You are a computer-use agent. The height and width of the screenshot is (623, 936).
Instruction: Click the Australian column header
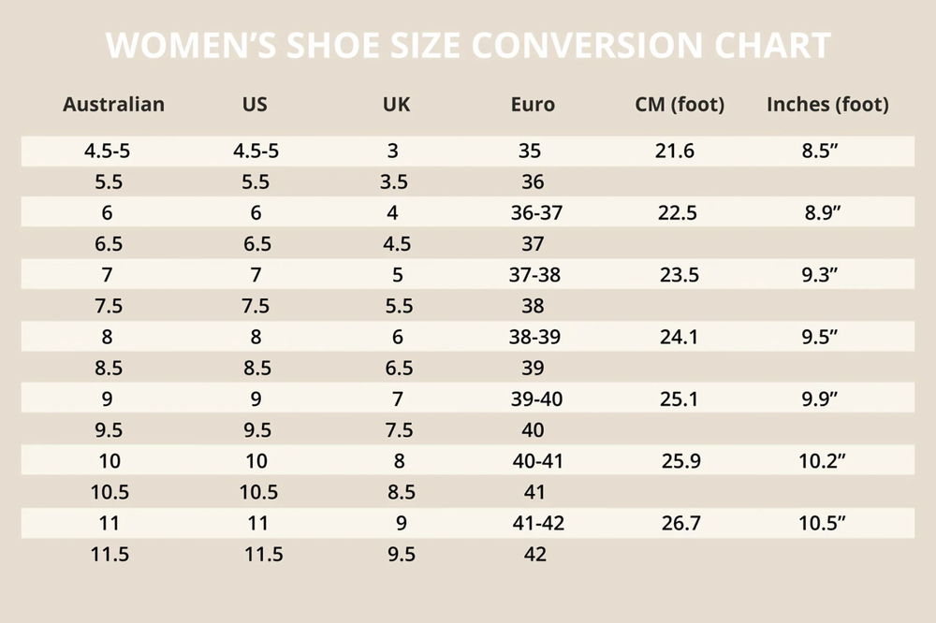click(x=113, y=105)
